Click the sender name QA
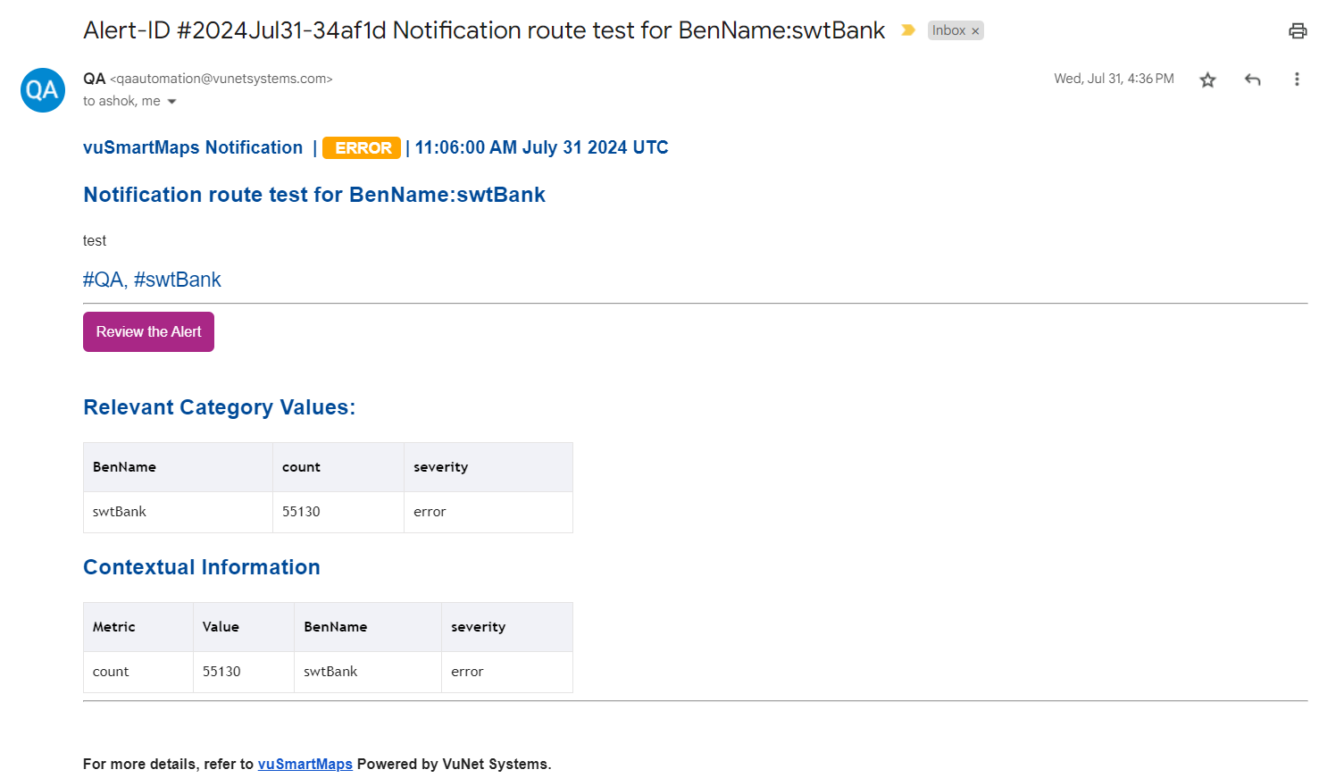This screenshot has width=1319, height=778. pyautogui.click(x=94, y=79)
